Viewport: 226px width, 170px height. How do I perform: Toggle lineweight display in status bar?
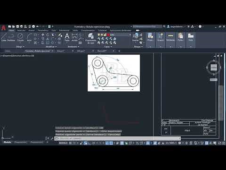click(x=118, y=143)
